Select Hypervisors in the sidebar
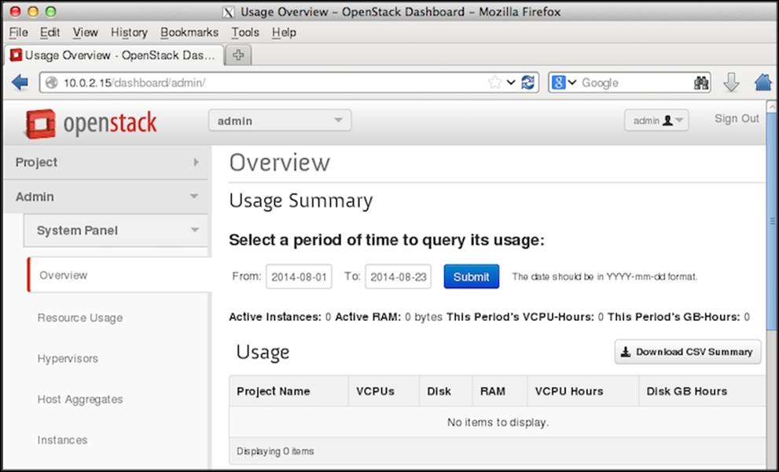 (x=68, y=359)
